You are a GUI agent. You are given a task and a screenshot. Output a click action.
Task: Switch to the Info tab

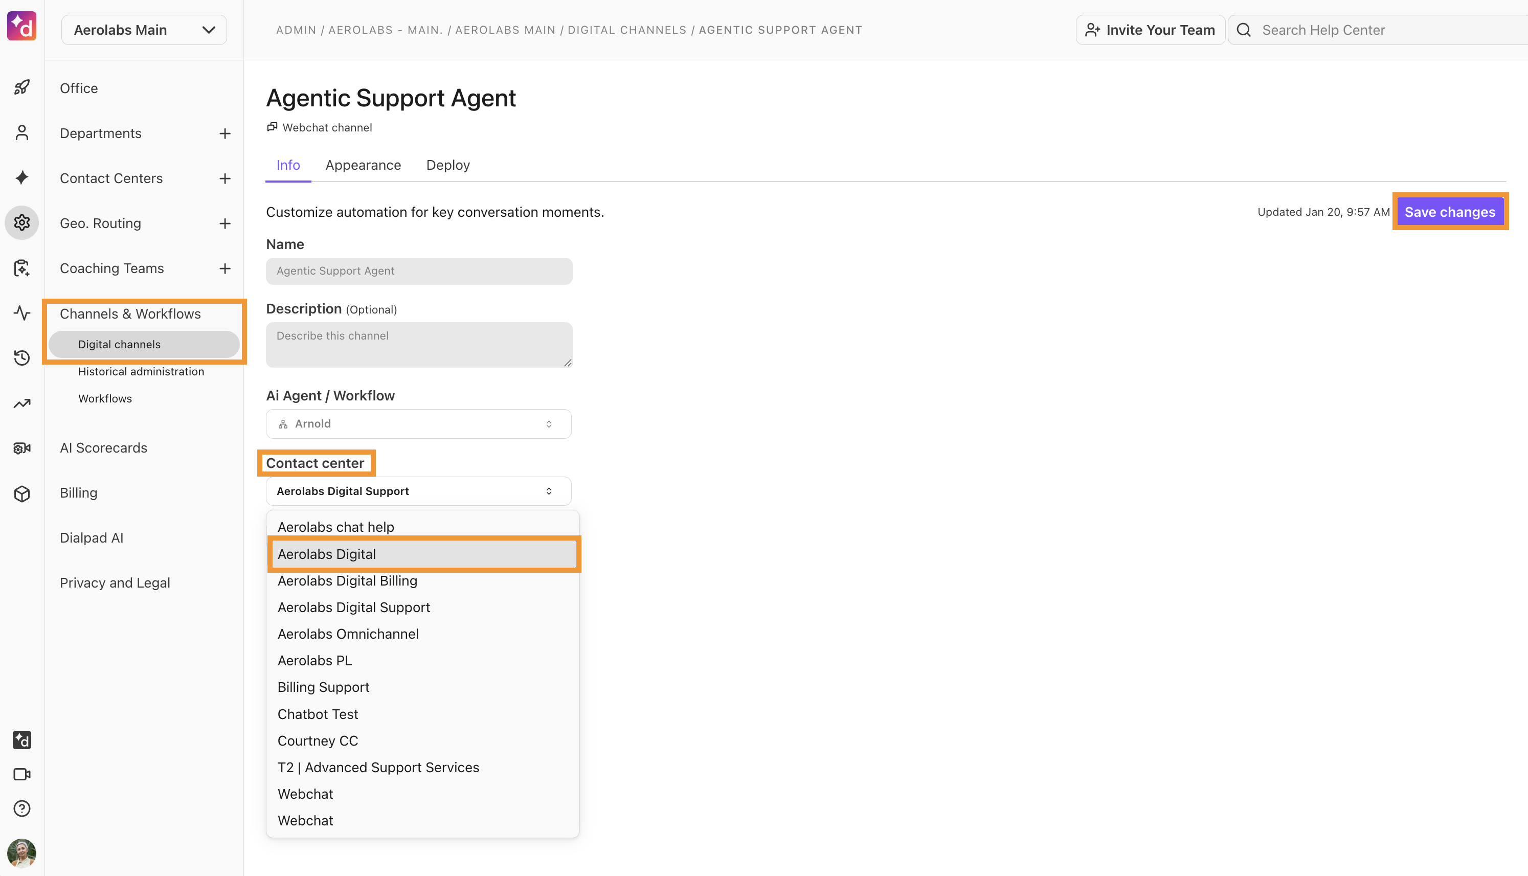(288, 166)
